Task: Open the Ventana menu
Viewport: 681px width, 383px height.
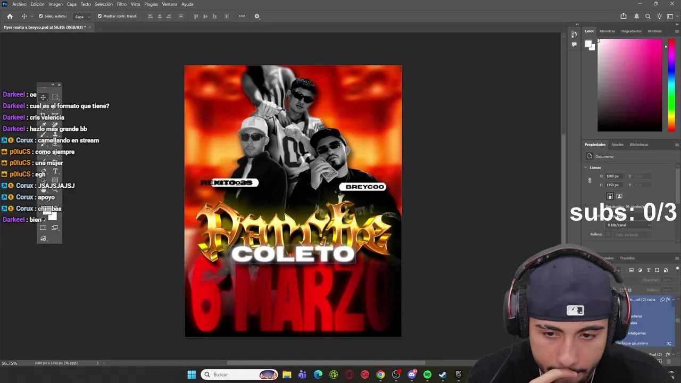Action: [169, 4]
